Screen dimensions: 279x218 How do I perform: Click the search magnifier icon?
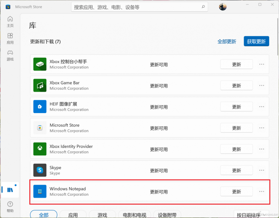pyautogui.click(x=203, y=7)
